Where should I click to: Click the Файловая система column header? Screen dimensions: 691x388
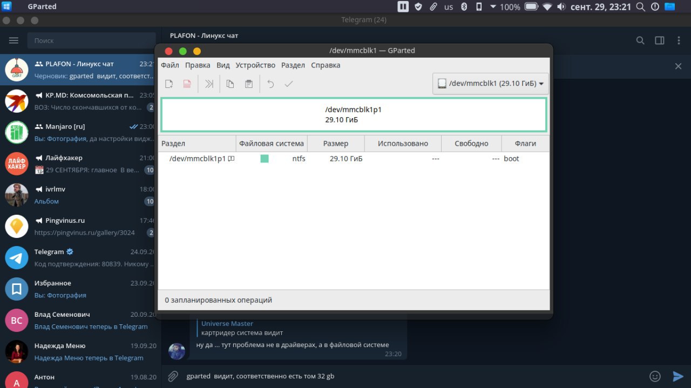tap(272, 144)
